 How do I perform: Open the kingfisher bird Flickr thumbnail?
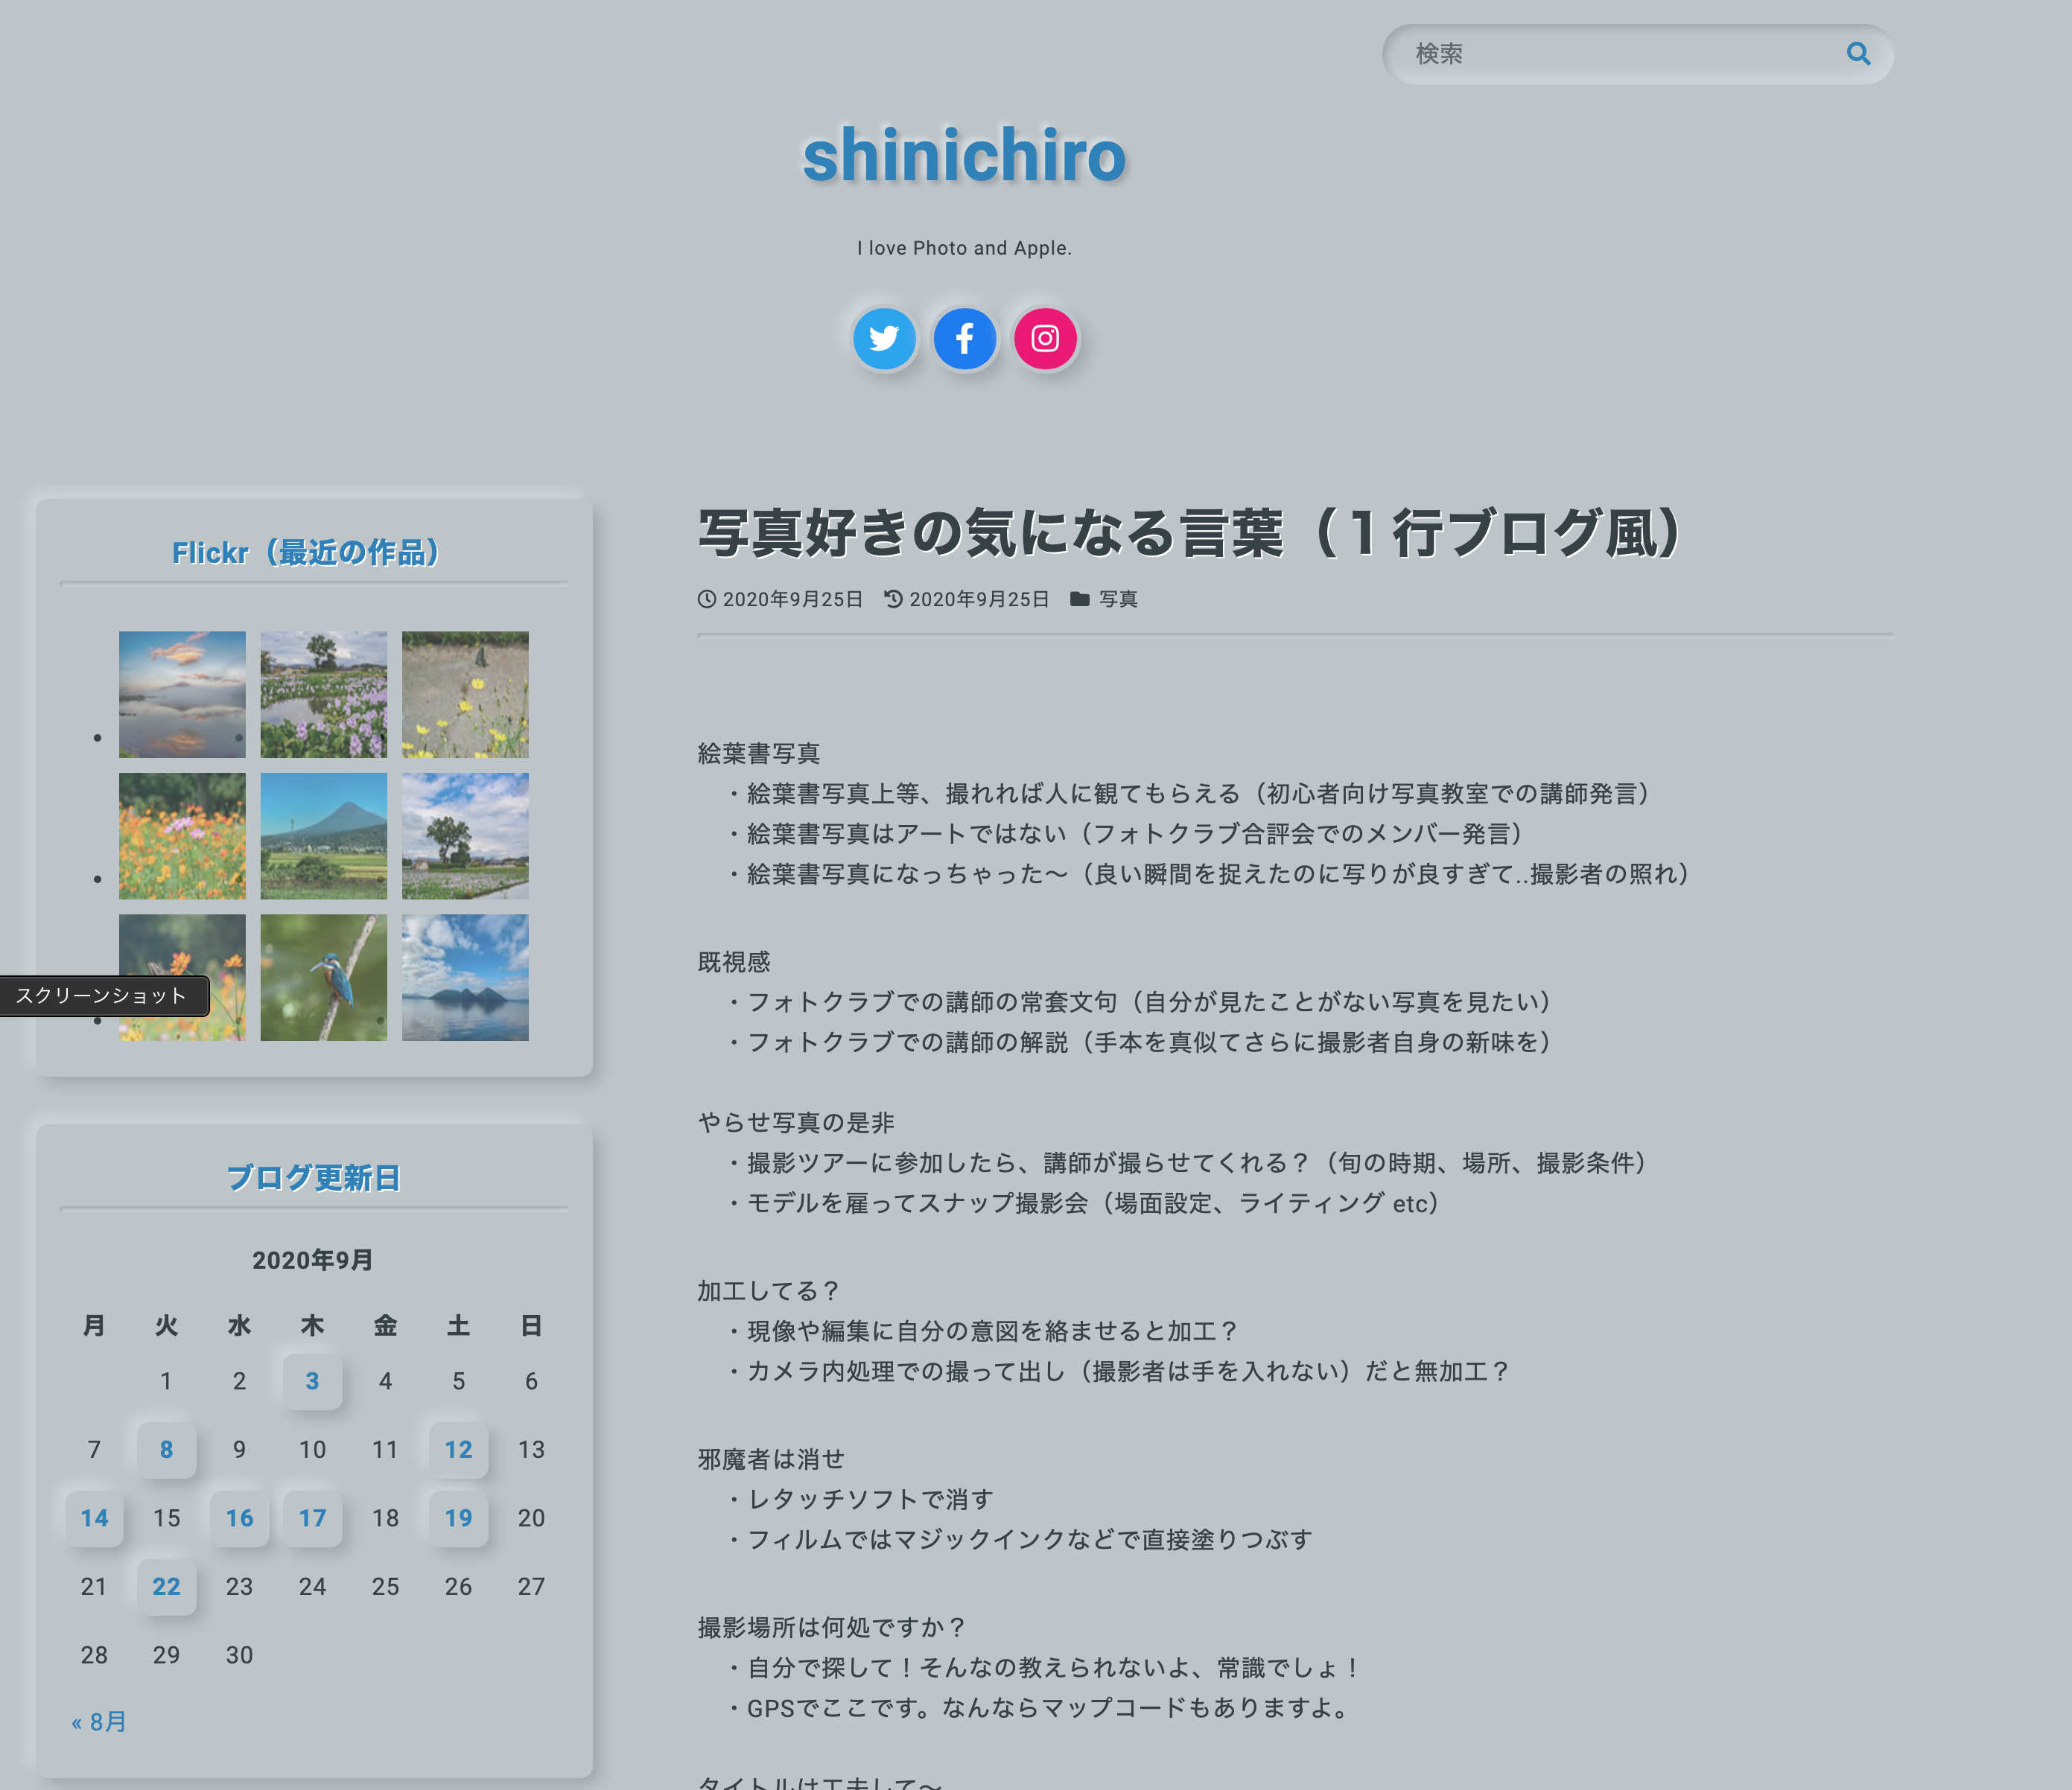[x=323, y=977]
